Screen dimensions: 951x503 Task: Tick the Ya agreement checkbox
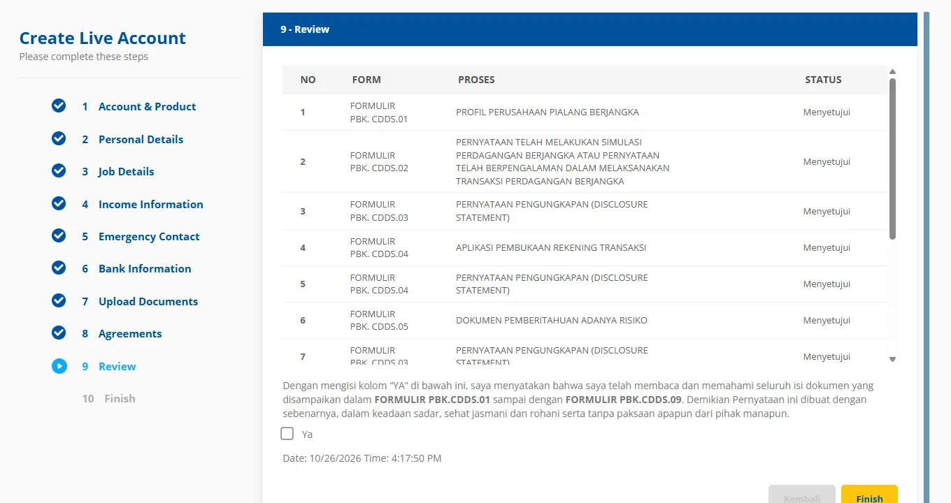point(287,434)
